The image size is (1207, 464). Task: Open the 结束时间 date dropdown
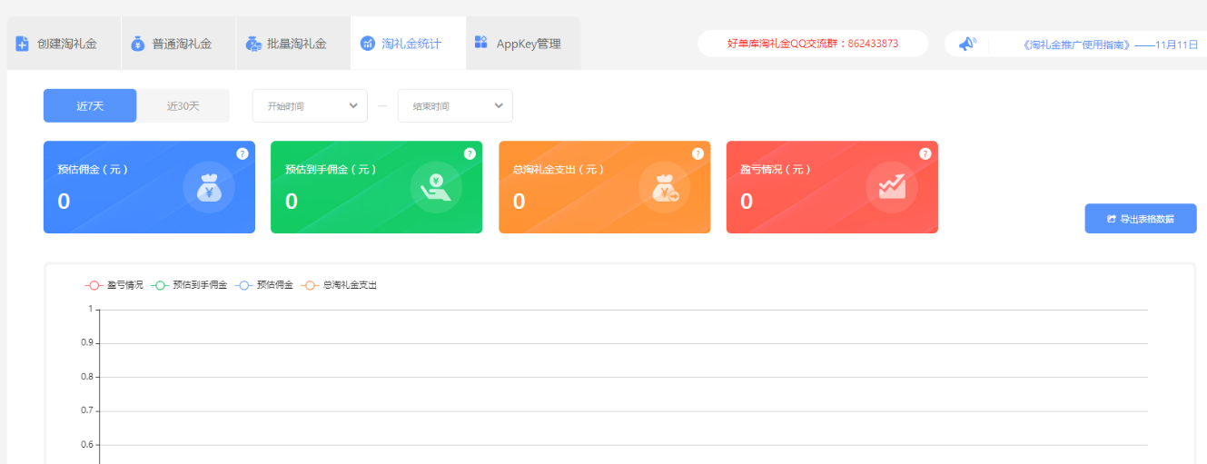pyautogui.click(x=455, y=105)
